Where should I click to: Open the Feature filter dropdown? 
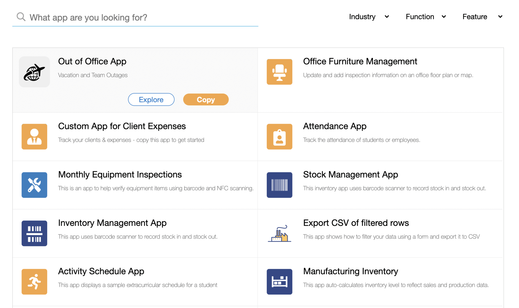pos(482,17)
